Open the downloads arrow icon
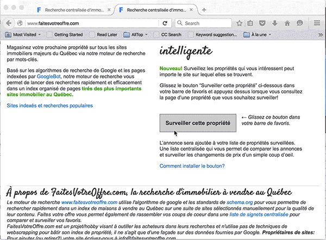 [x=274, y=23]
